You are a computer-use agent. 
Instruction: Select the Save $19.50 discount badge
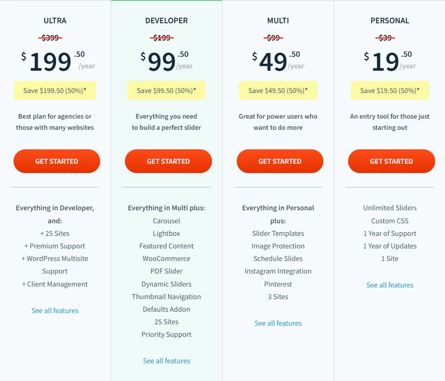390,91
